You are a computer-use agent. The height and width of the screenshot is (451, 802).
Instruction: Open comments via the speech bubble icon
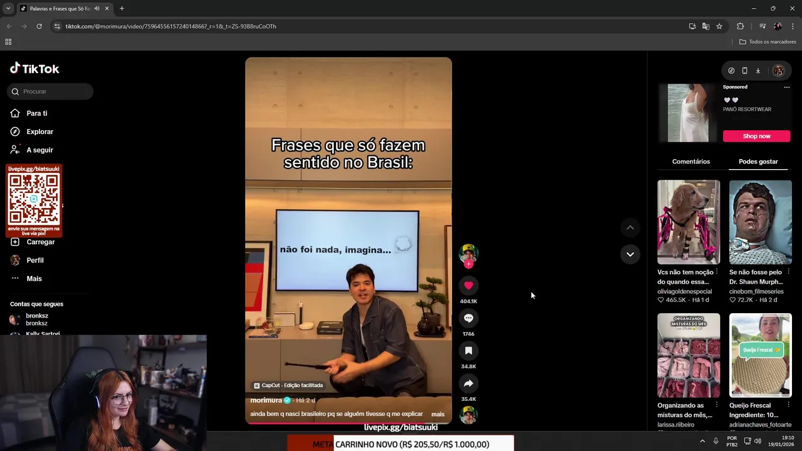pos(468,318)
